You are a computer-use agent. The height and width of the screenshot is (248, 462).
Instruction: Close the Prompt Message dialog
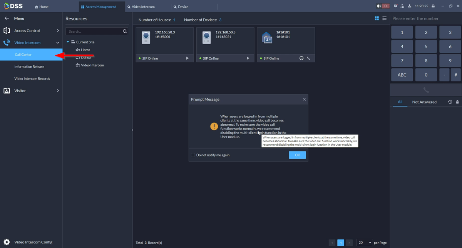click(304, 99)
